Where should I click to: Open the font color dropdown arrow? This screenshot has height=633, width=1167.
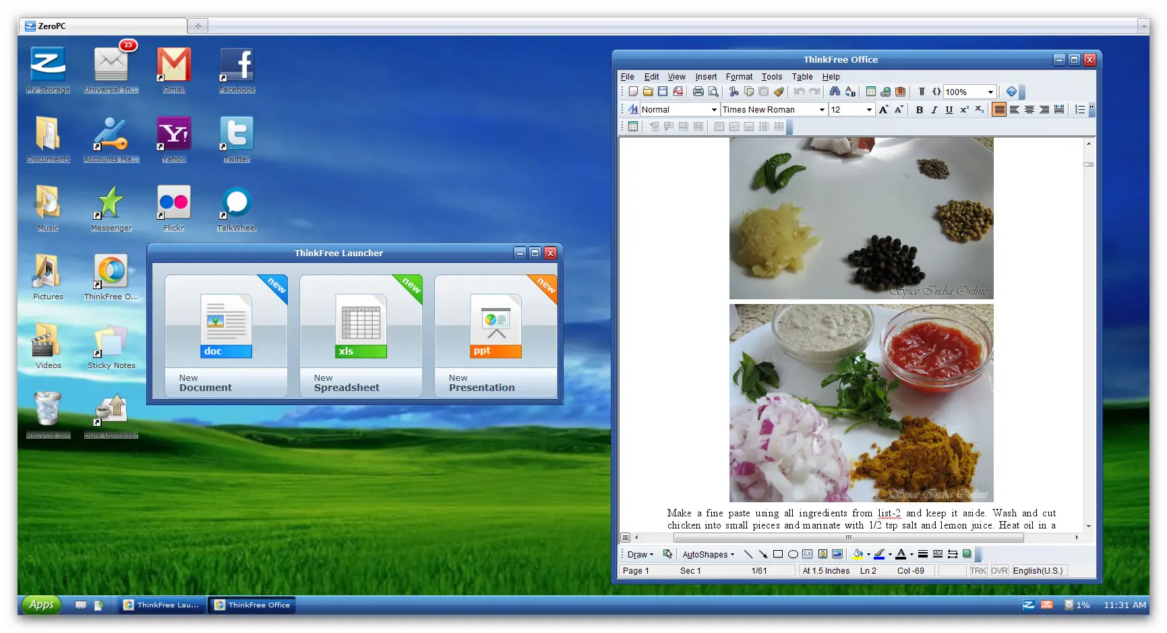tap(911, 554)
